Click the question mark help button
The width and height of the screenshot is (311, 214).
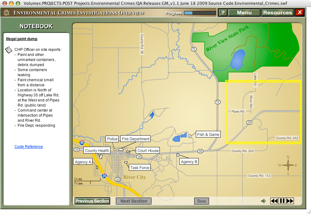(x=223, y=13)
